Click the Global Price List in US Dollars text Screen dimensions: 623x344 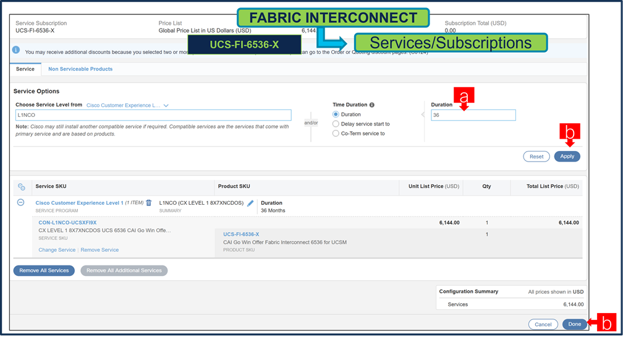tap(205, 30)
